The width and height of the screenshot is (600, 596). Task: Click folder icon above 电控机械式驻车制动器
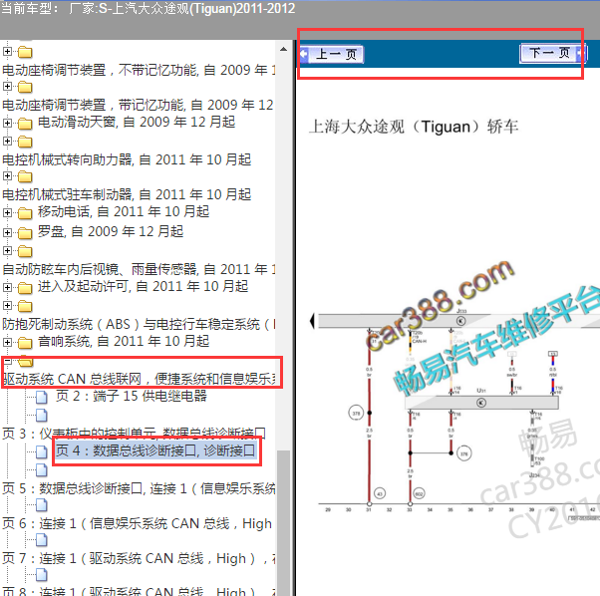(25, 176)
